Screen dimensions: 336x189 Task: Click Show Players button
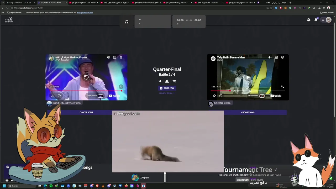coord(243,180)
